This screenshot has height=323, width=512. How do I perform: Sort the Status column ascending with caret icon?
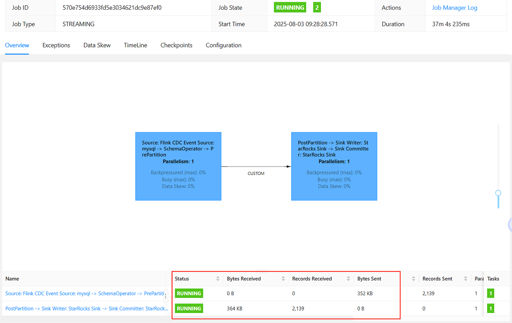[219, 277]
